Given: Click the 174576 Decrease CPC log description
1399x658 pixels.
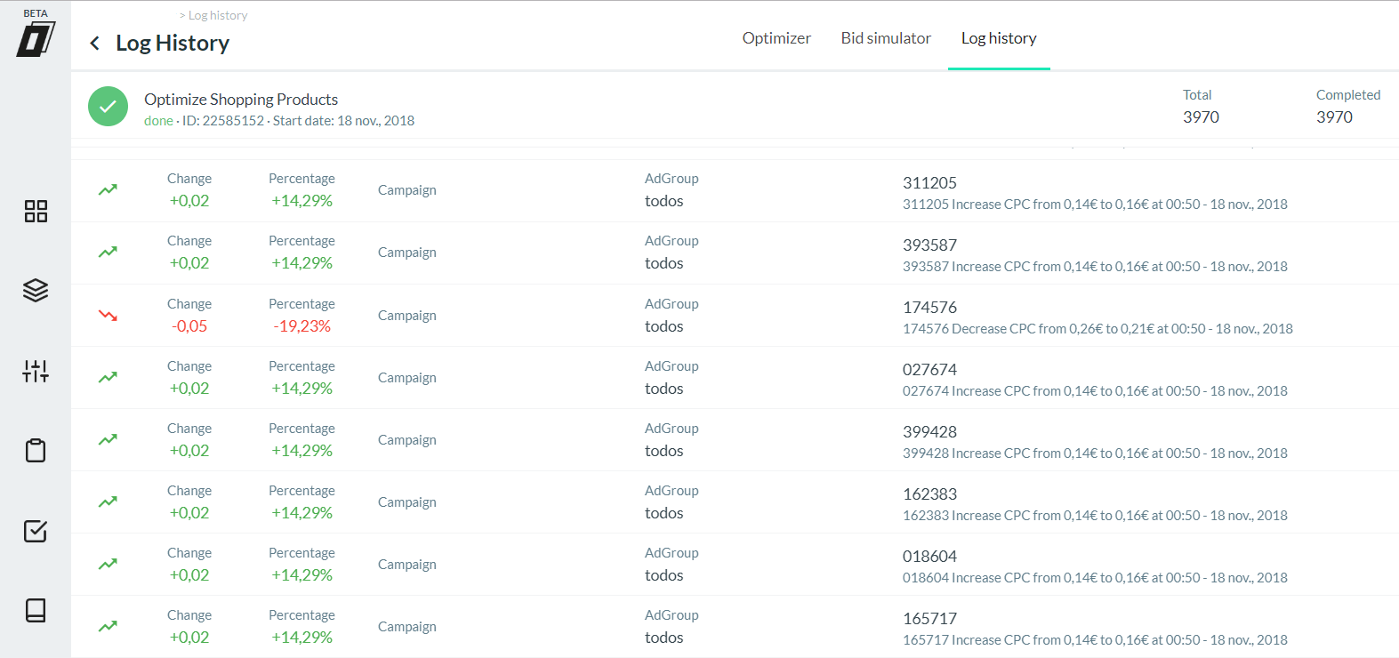Looking at the screenshot, I should click(x=1097, y=329).
